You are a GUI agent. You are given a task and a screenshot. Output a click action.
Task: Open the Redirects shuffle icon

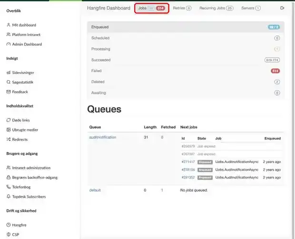click(8, 139)
